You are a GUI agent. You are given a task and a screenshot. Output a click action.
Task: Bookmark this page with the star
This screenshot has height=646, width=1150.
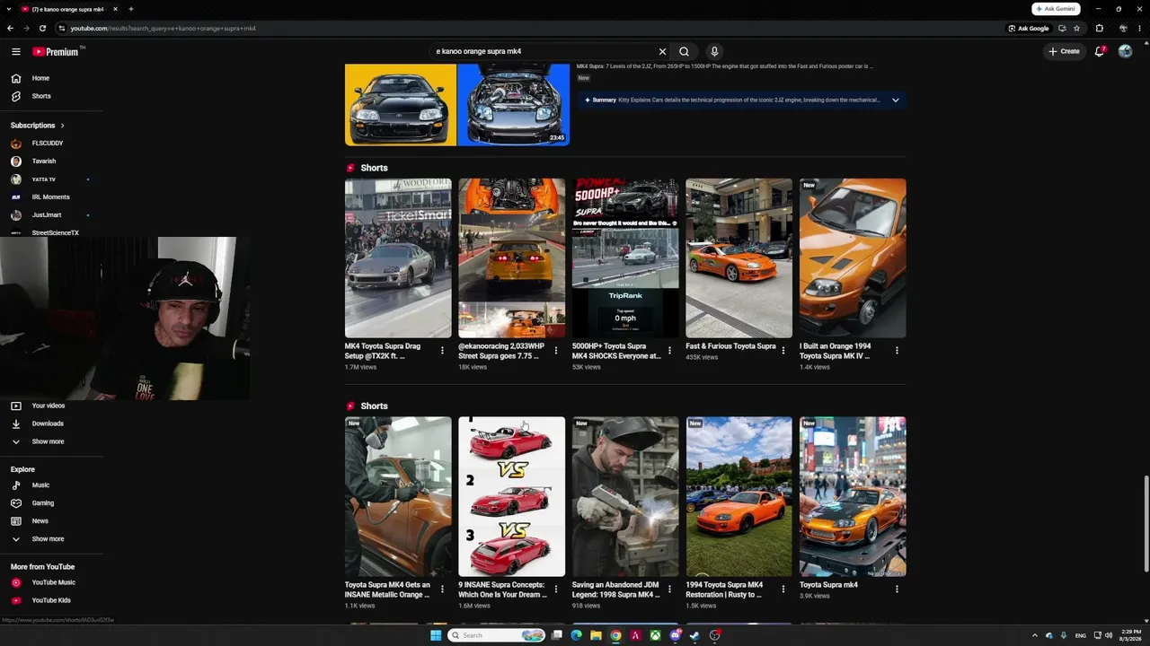pos(1076,28)
